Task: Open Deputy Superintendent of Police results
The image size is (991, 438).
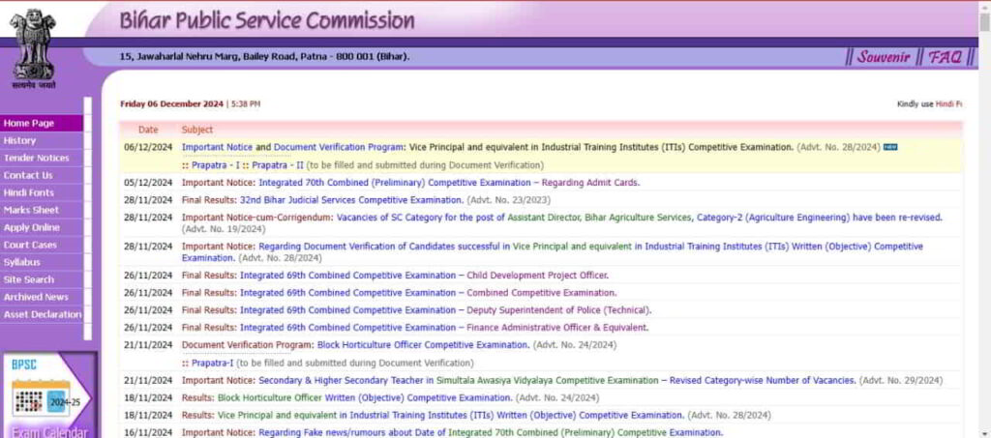Action: (445, 310)
